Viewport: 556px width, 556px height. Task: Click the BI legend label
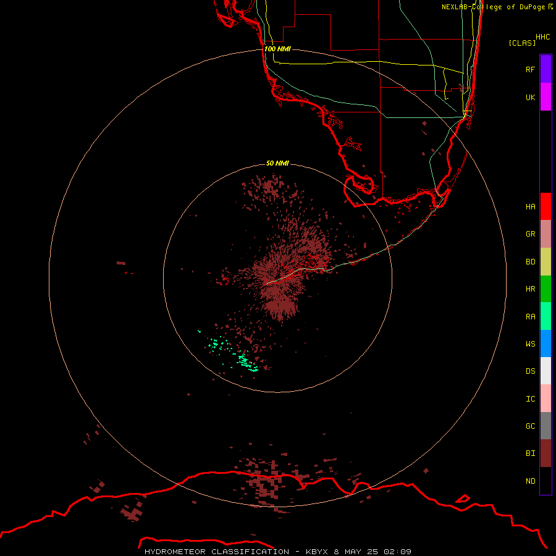(530, 453)
